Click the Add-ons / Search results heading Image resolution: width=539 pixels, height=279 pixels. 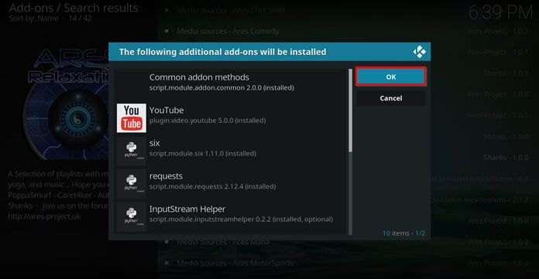(74, 8)
